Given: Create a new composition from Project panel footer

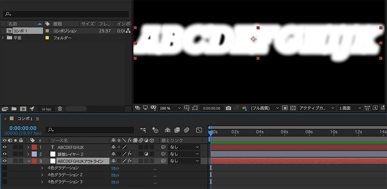Looking at the screenshot, I should (x=23, y=109).
